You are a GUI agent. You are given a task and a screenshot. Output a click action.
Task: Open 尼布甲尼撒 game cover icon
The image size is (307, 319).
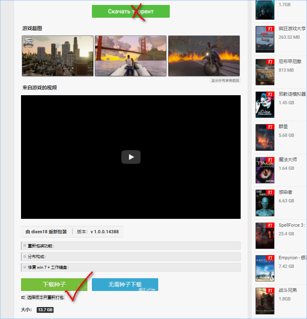point(265,72)
